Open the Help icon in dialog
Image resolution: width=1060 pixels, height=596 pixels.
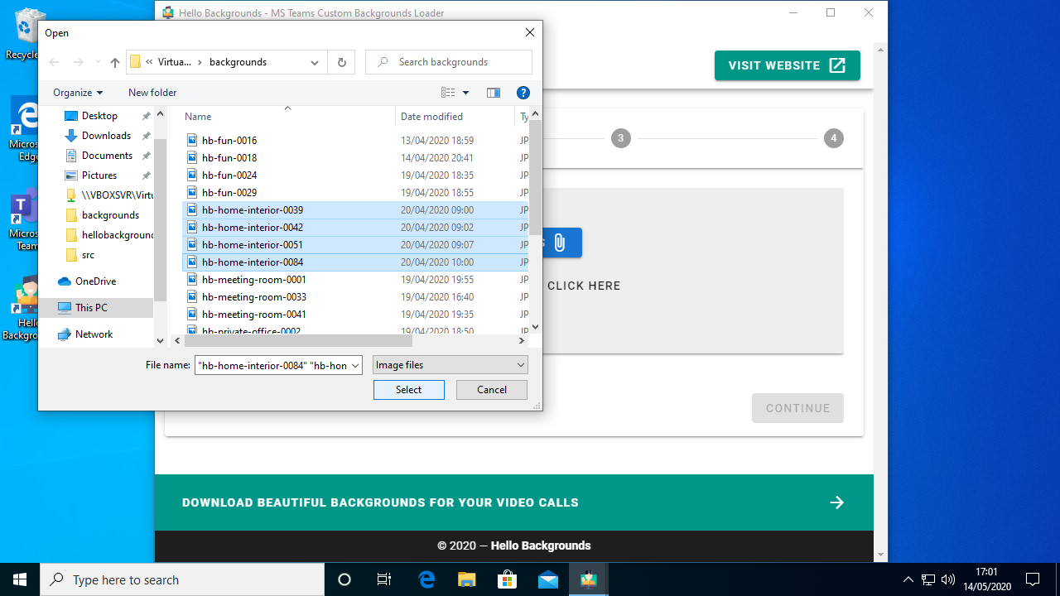pyautogui.click(x=523, y=93)
